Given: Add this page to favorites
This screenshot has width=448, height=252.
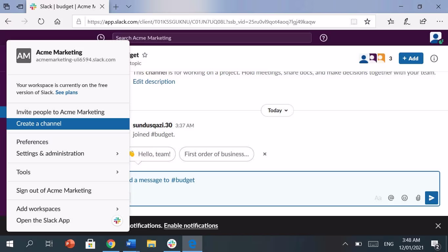Looking at the screenshot, I should click(x=367, y=22).
